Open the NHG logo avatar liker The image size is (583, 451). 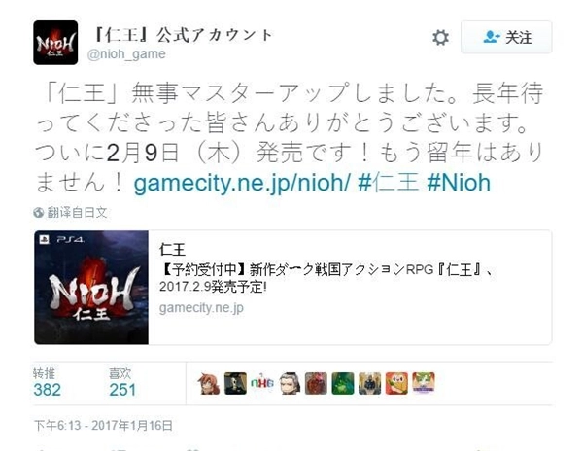pos(262,383)
